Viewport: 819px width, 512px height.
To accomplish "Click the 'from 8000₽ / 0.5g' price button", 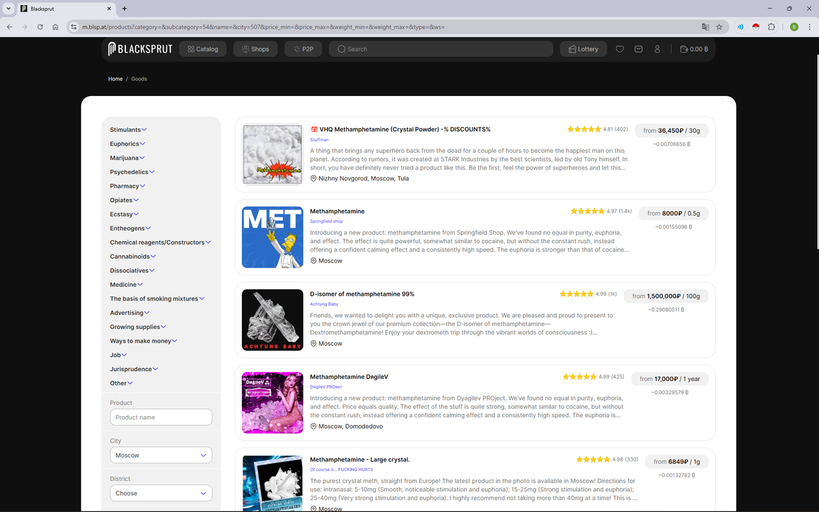I will (x=673, y=213).
